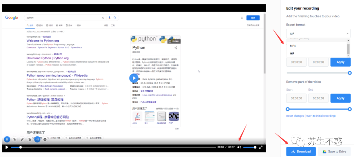
Task: Adjust the player volume slider
Action: point(250,147)
